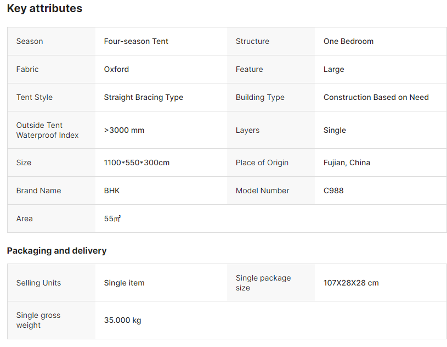Click the Fujian, China origin value
The image size is (447, 347).
point(347,163)
